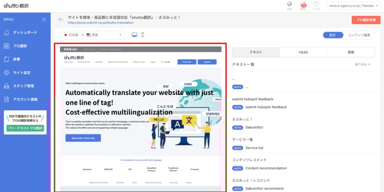Open the notifications megaphone icon
The image size is (384, 192).
point(303,4)
